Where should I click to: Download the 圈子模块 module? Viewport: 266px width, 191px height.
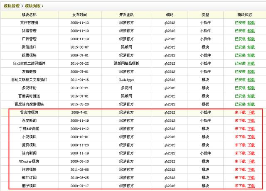point(251,186)
